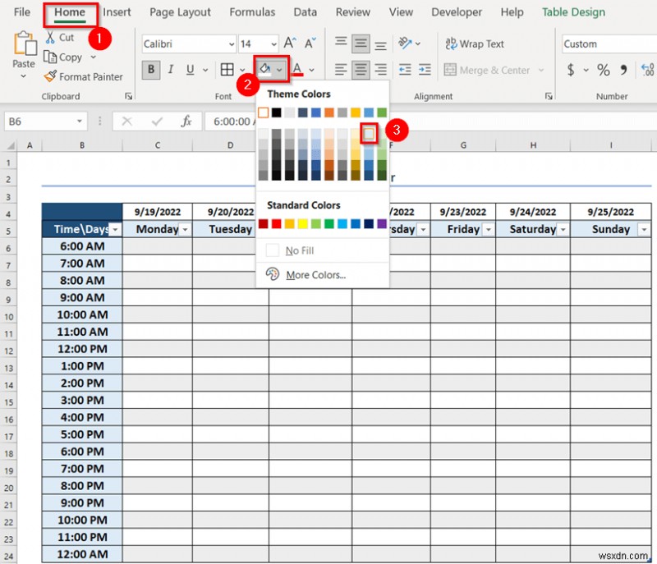Switch to the Table Design tab

click(x=572, y=11)
